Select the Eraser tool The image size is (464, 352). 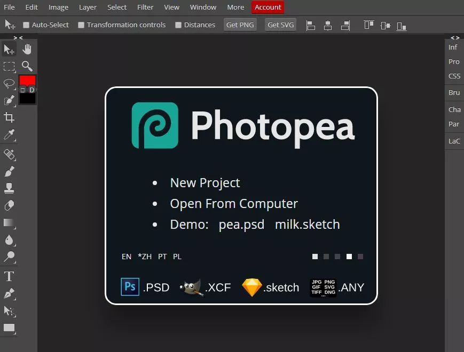tap(9, 205)
